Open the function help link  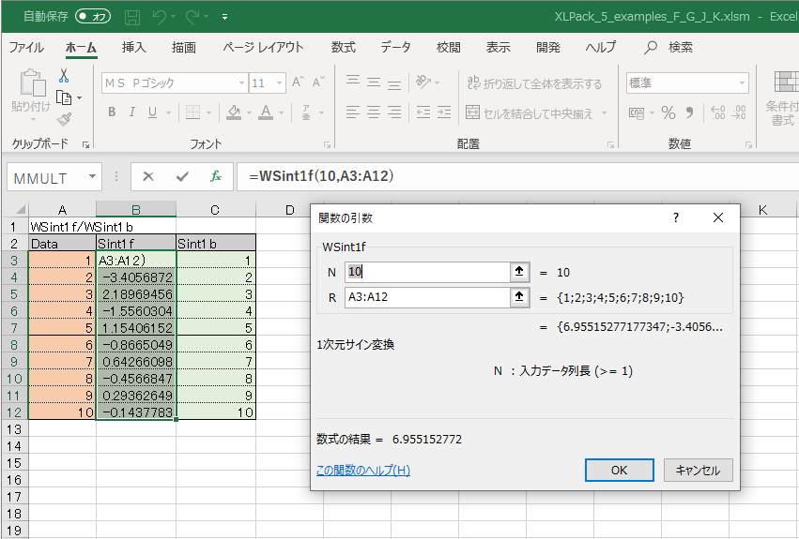(x=363, y=470)
